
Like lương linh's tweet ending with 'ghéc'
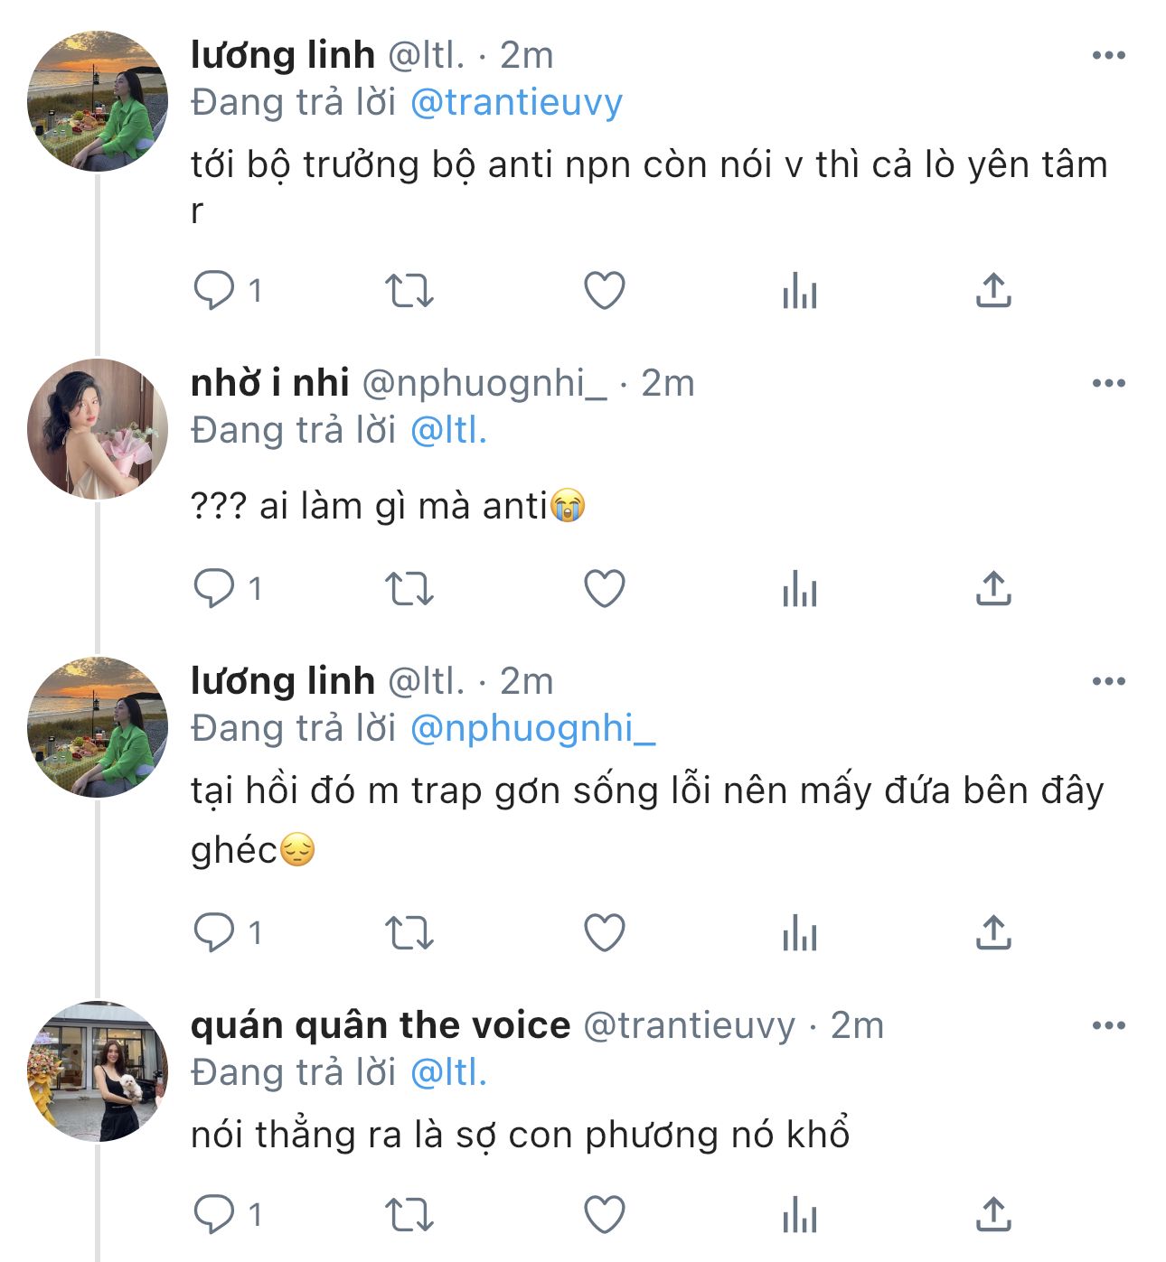click(x=605, y=933)
